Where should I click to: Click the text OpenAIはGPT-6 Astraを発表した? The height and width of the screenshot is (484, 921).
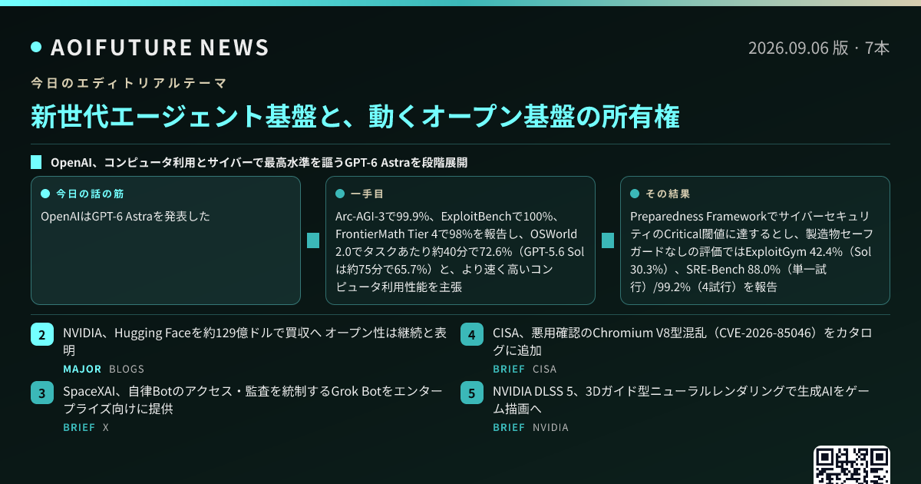point(125,217)
